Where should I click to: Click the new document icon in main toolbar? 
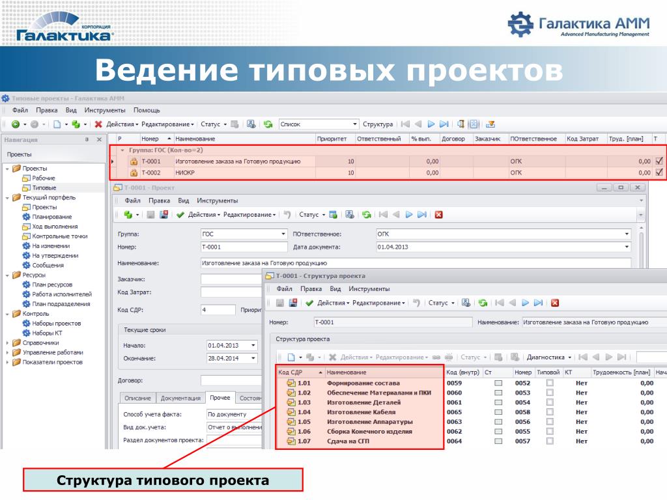pyautogui.click(x=57, y=124)
